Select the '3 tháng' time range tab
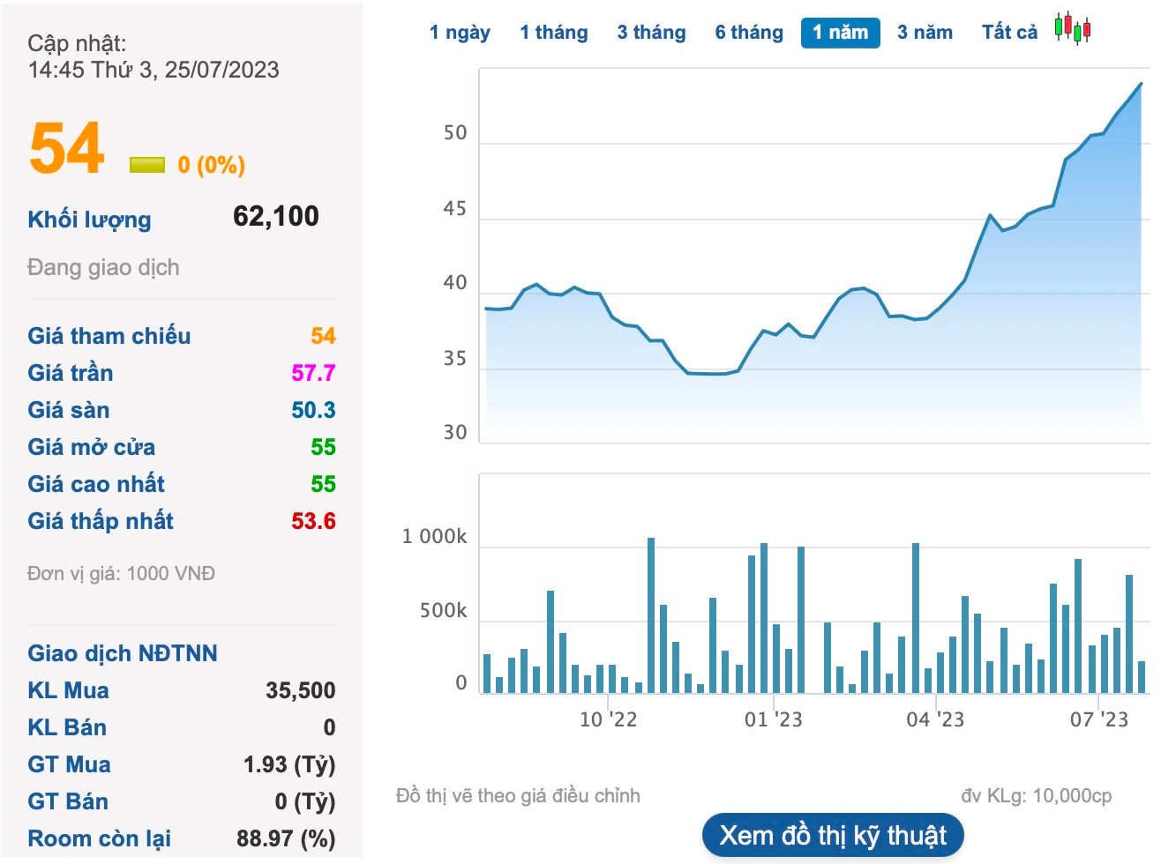1161x864 pixels. (651, 33)
